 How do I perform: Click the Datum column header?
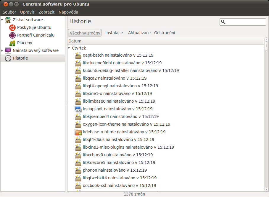(x=75, y=41)
